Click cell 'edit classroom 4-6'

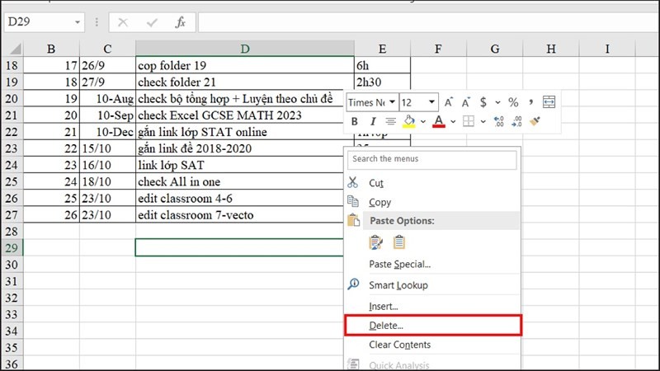240,198
